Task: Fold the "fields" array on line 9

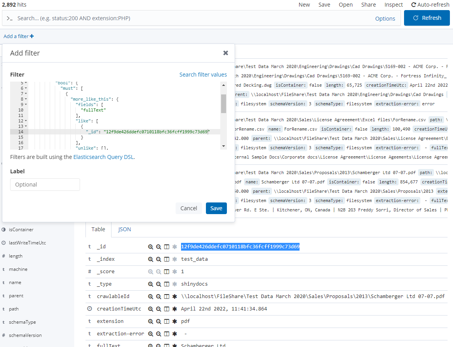Action: 26,105
